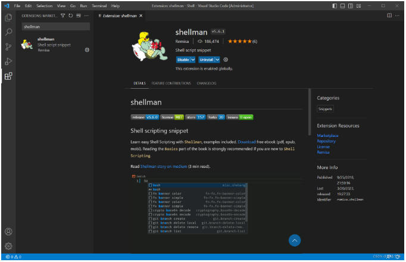Click the v5.6.1 version label
This screenshot has height=262, width=406.
tap(218, 32)
